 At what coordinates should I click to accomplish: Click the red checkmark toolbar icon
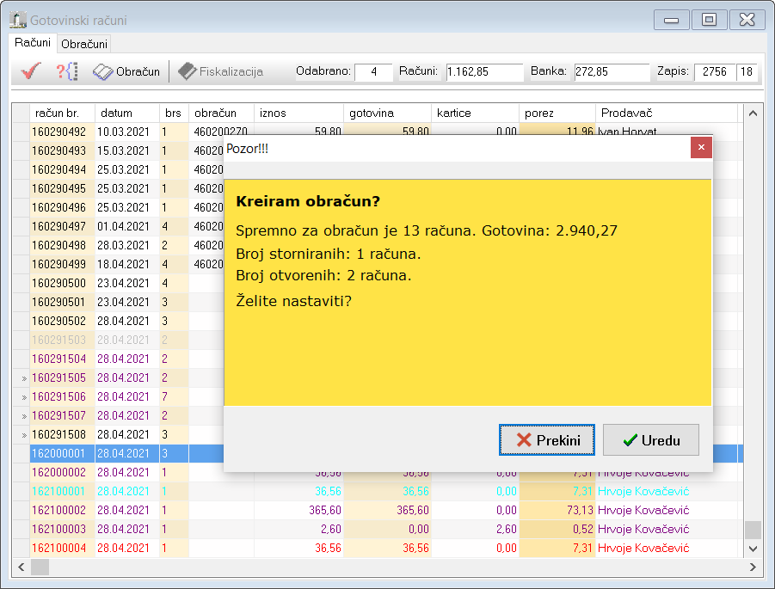pos(31,72)
